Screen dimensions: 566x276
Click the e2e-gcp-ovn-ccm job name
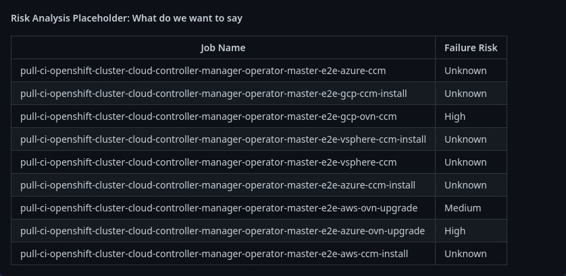tap(208, 116)
